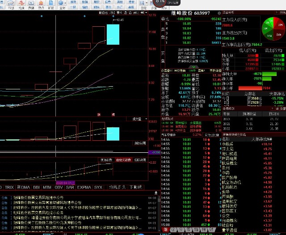Open 控股股东股份补充质押 announcement dated 04-01
This screenshot has height=235, width=286.
tap(79, 222)
